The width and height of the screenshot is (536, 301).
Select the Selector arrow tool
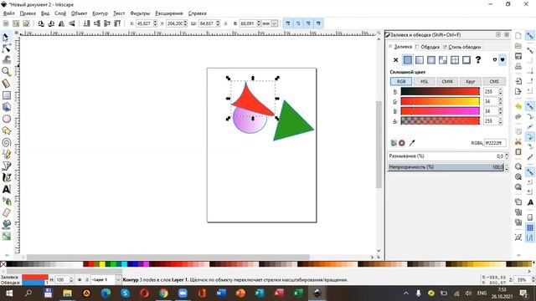[x=6, y=37]
